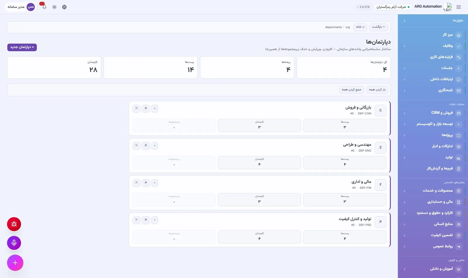This screenshot has width=468, height=278.
Task: Delete مالی و اداری department with X
Action: pyautogui.click(x=136, y=183)
